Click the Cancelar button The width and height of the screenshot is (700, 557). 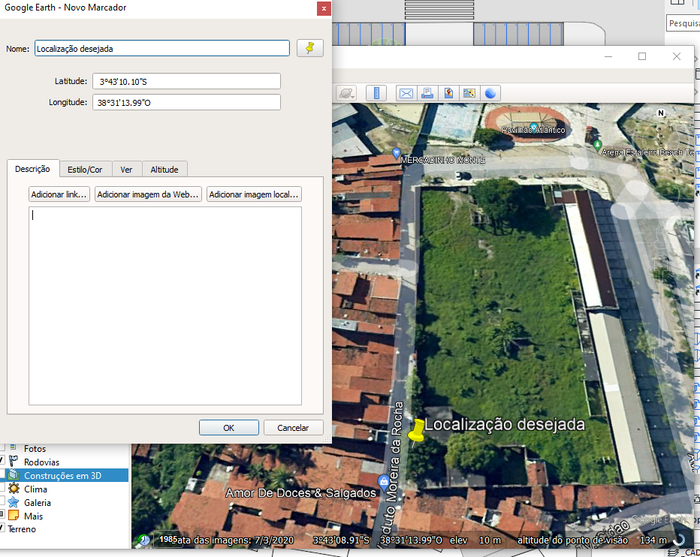(293, 428)
